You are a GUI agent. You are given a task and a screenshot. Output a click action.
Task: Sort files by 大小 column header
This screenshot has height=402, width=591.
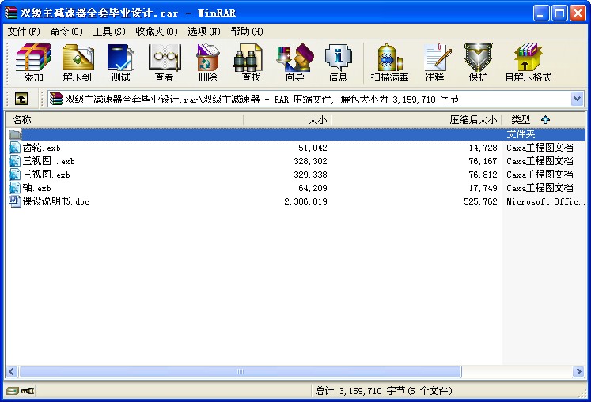click(x=286, y=120)
